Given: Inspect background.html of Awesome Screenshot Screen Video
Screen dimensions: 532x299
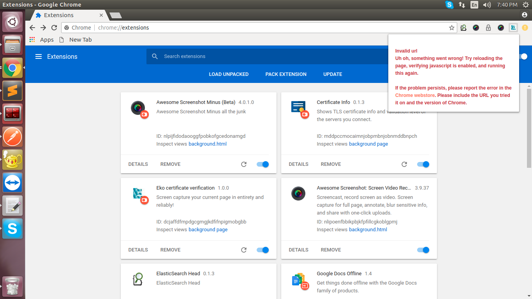Looking at the screenshot, I should pyautogui.click(x=368, y=230).
